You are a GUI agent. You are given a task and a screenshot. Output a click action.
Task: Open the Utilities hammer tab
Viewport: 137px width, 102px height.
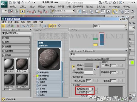tap(132, 17)
